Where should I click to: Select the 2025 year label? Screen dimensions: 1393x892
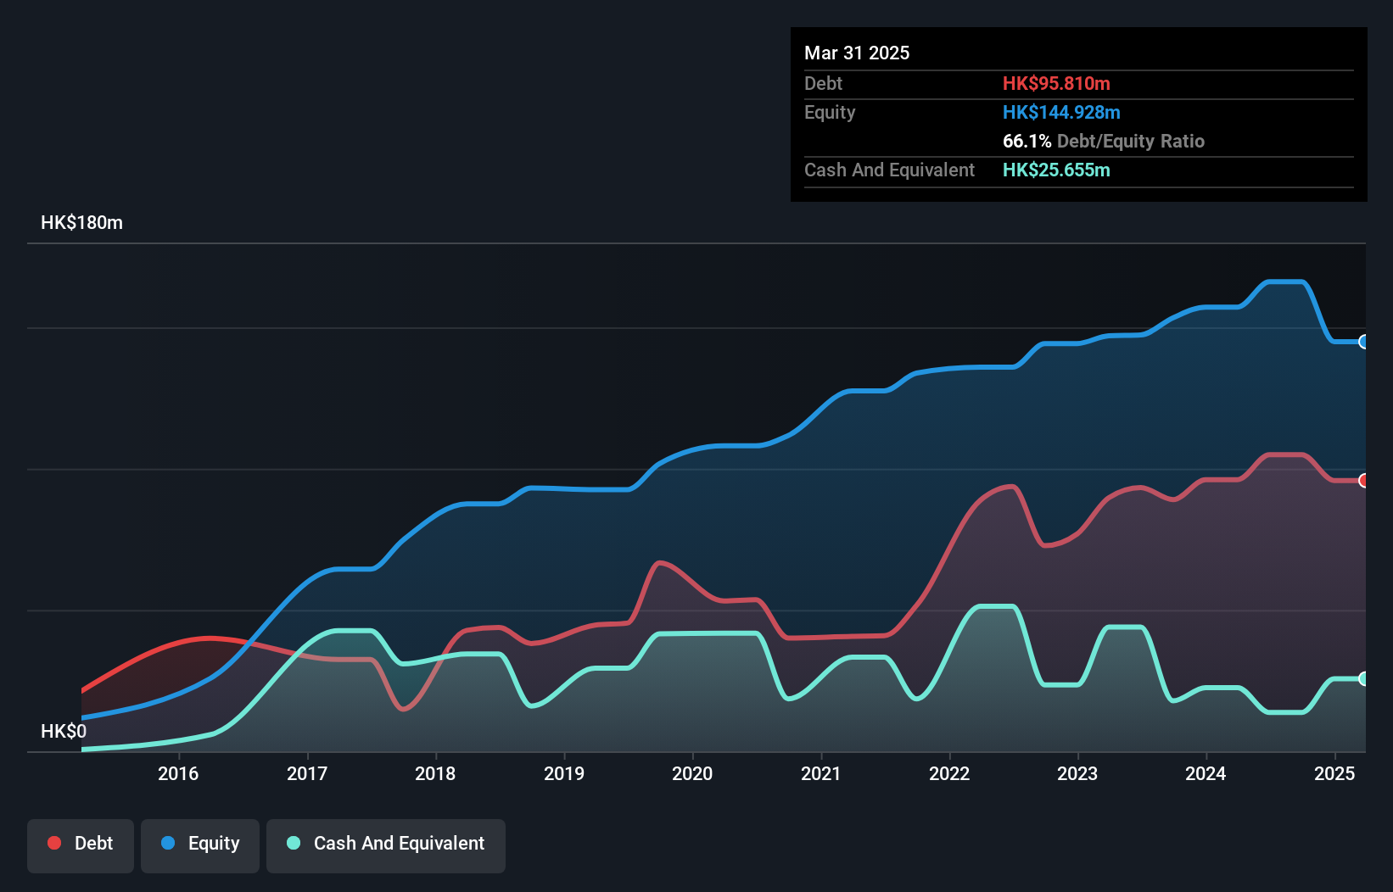1334,773
